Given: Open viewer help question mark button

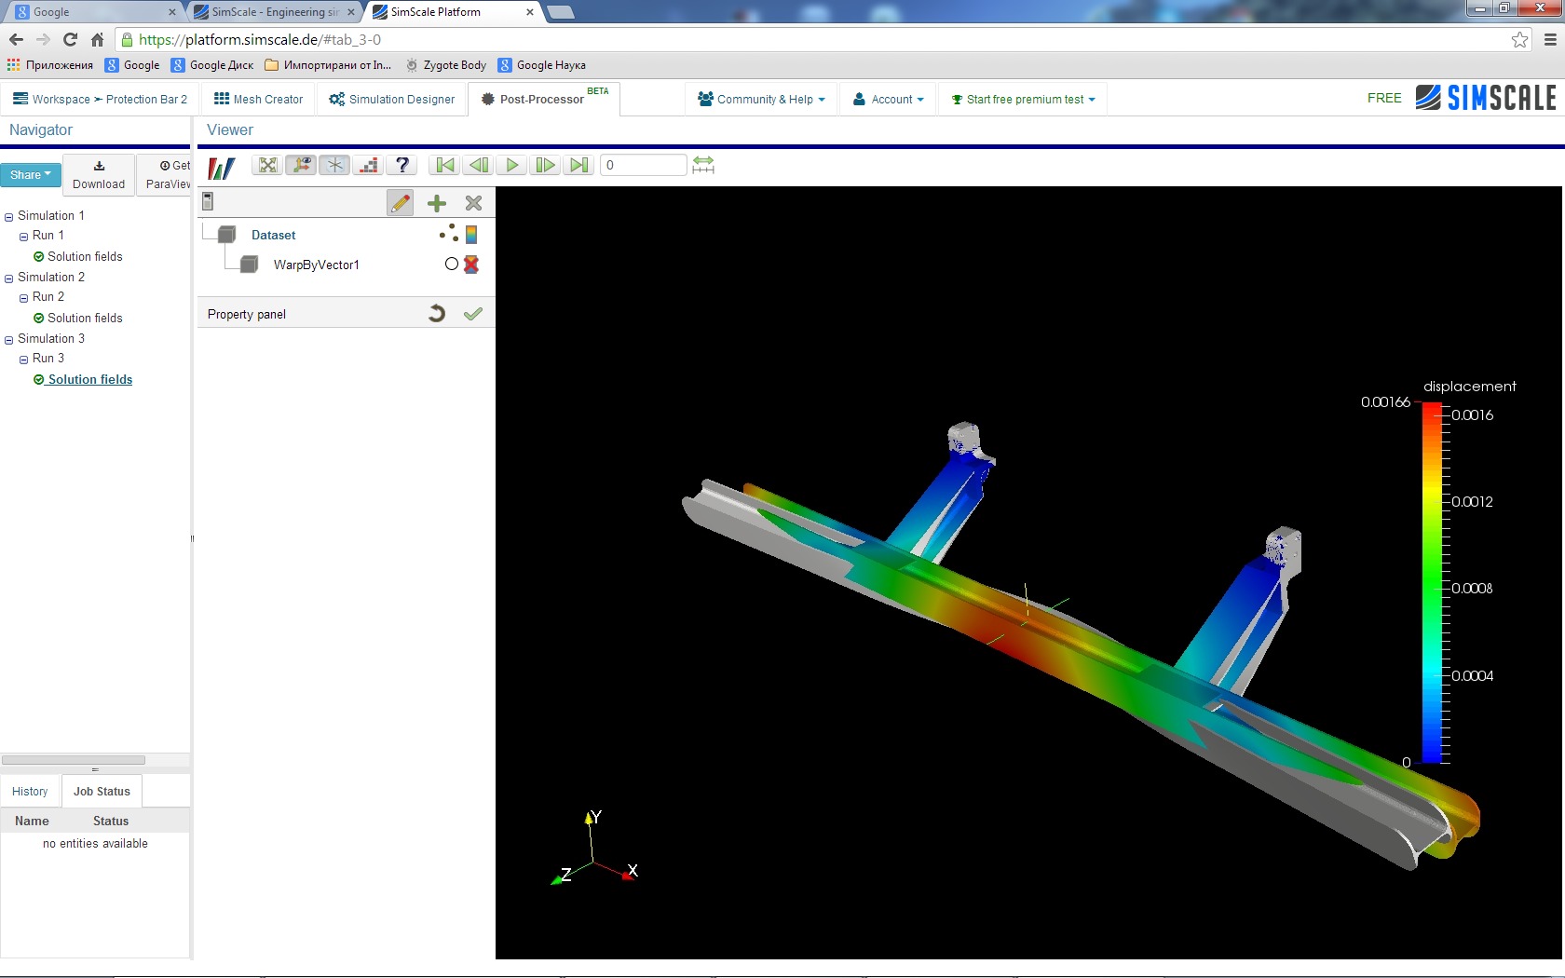Looking at the screenshot, I should [402, 166].
